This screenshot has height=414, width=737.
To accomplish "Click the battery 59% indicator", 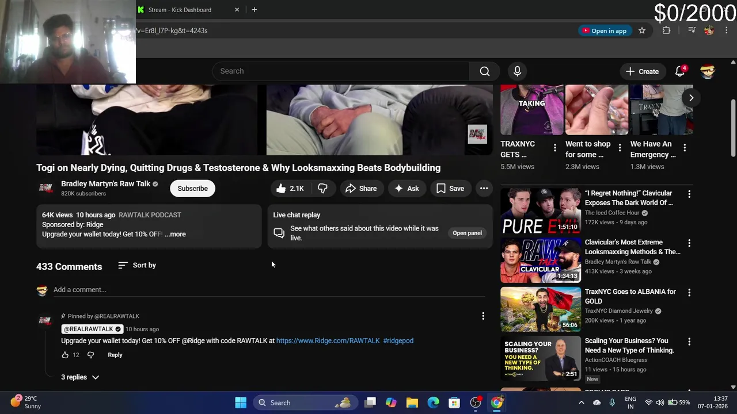I will pos(679,402).
